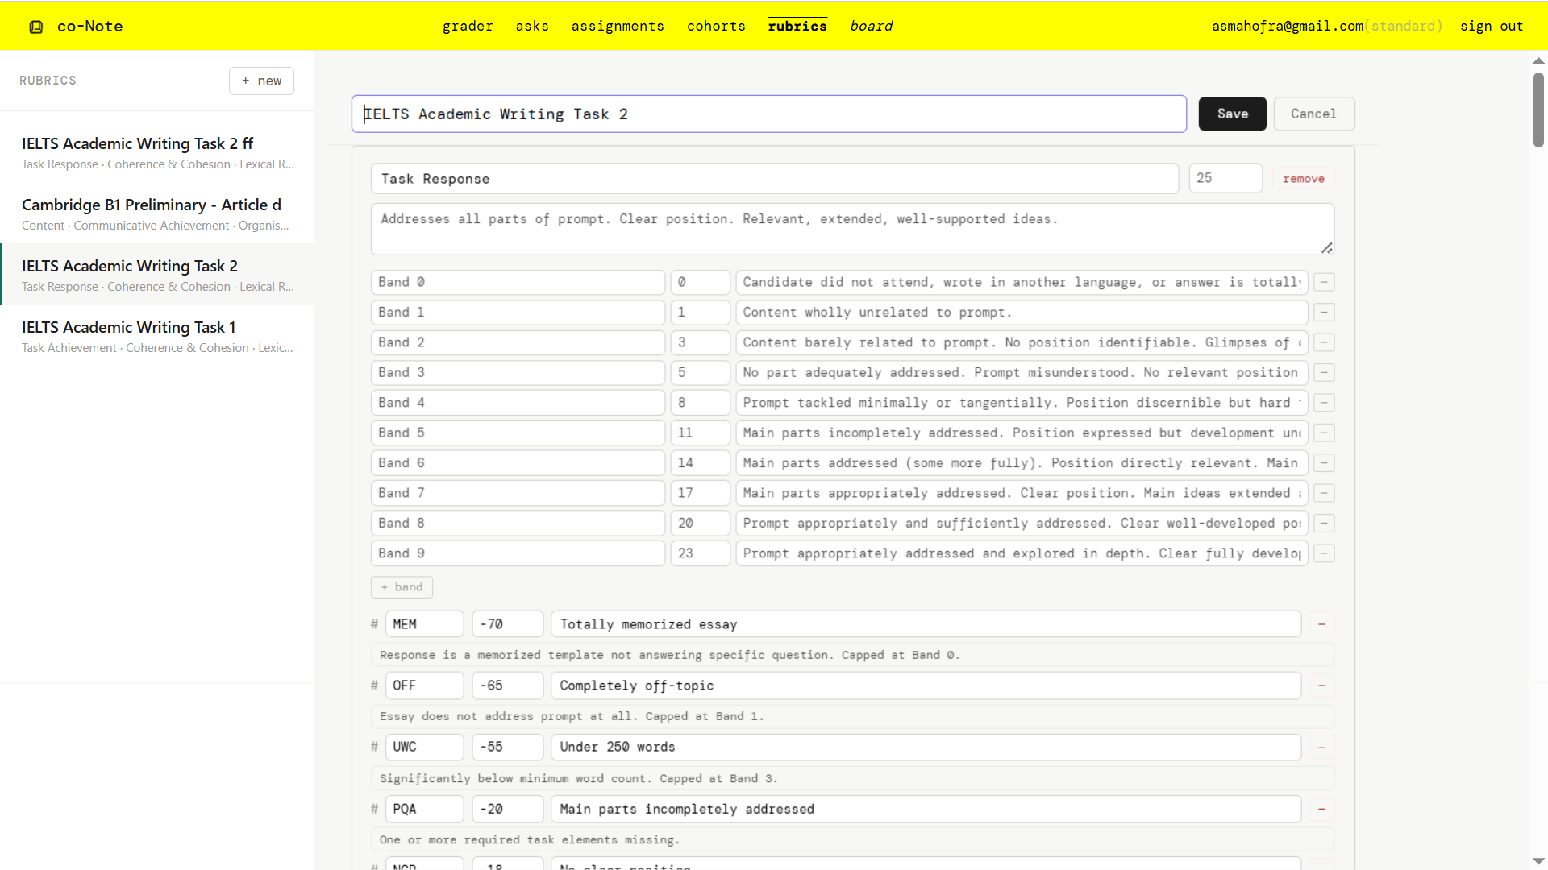
Task: Delete the MEM penalty with red minus
Action: [1321, 624]
